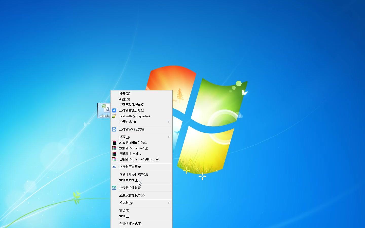Click WinRAR icon beside 压缩并 E-mail...
The image size is (365, 228).
pyautogui.click(x=114, y=154)
